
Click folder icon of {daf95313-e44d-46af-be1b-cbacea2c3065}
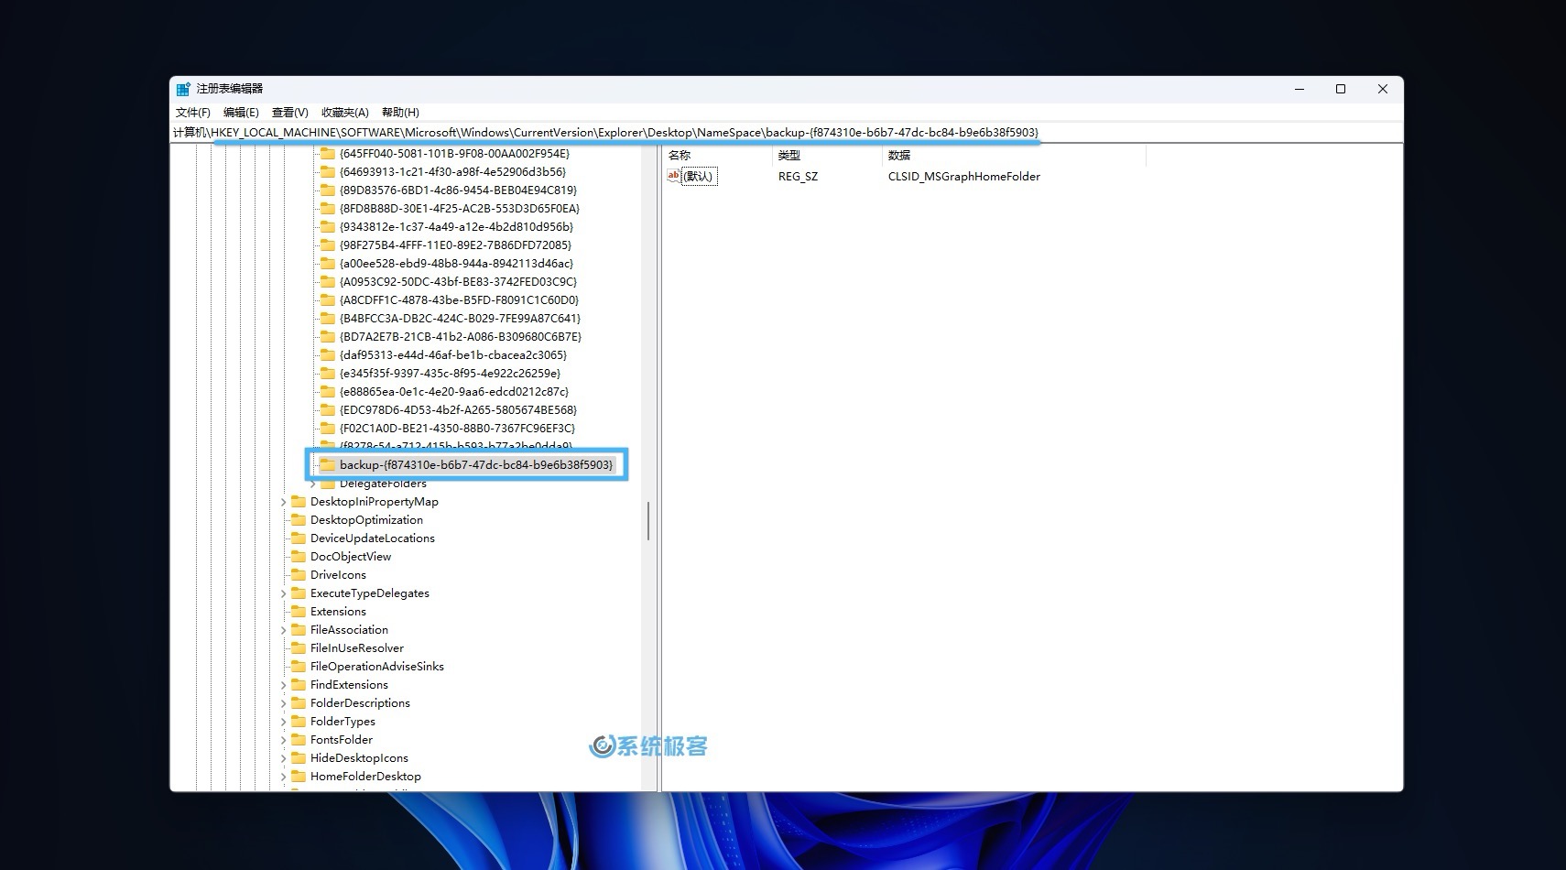pyautogui.click(x=327, y=355)
